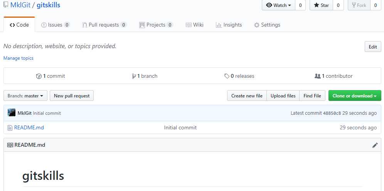384x191 pixels.
Task: Open the Clone or download dropdown
Action: pos(355,95)
